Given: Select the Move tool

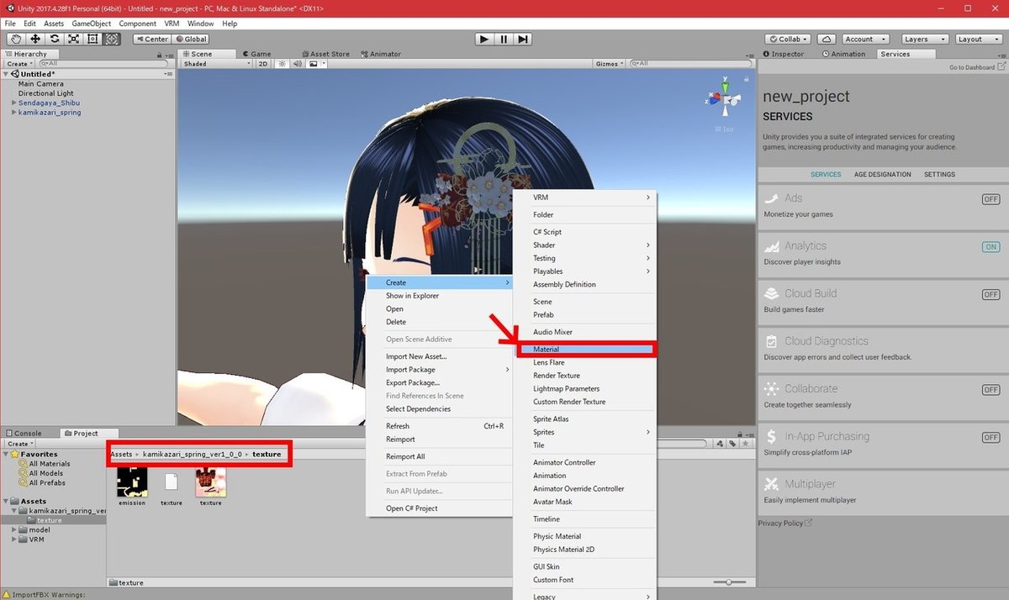Looking at the screenshot, I should [x=35, y=39].
